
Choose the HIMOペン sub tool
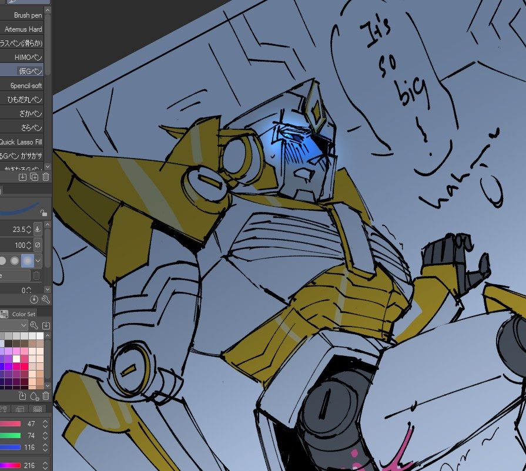point(22,58)
